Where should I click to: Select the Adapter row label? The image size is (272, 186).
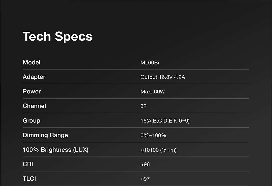coord(34,77)
